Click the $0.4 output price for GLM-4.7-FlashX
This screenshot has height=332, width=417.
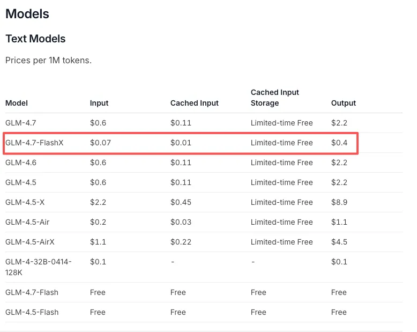tap(339, 143)
